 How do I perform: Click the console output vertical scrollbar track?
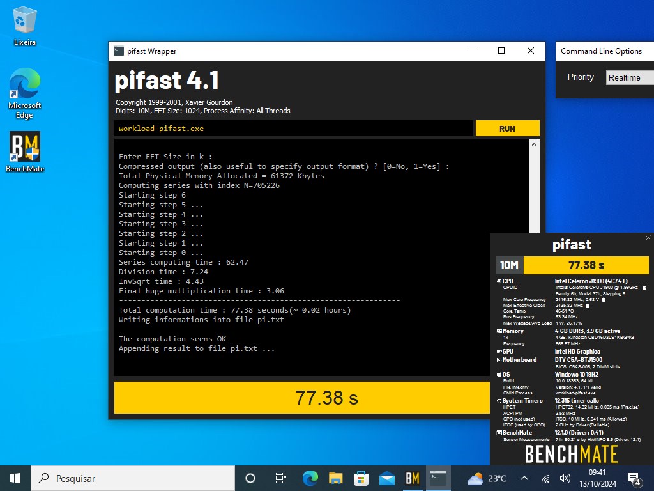pos(534,192)
